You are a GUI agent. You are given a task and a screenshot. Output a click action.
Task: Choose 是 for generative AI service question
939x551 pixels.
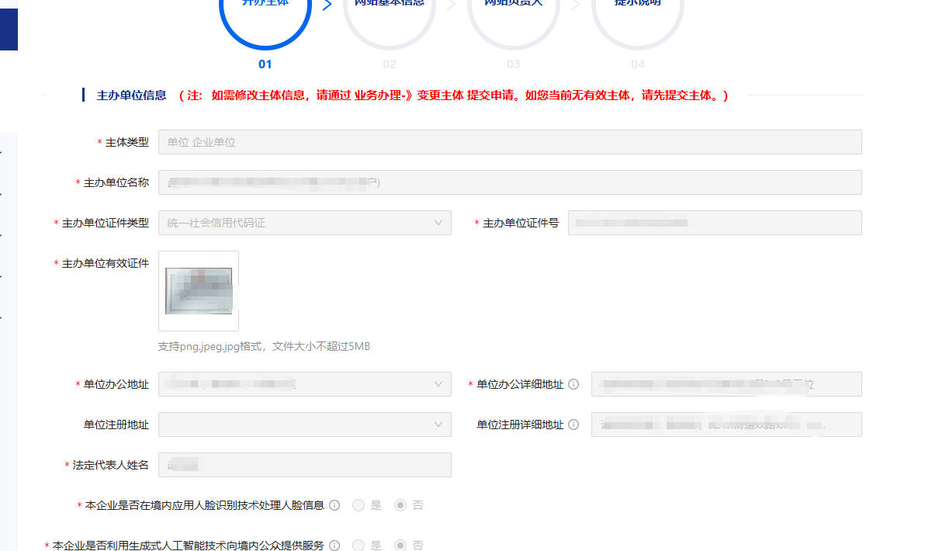[359, 546]
